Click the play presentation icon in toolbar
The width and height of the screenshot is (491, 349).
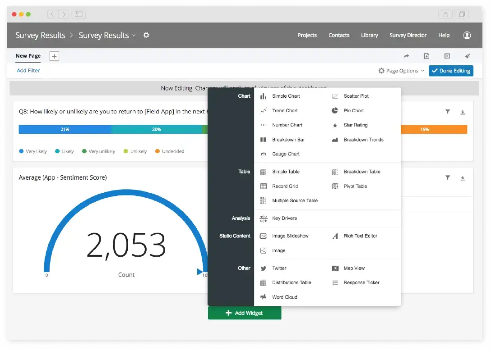447,56
